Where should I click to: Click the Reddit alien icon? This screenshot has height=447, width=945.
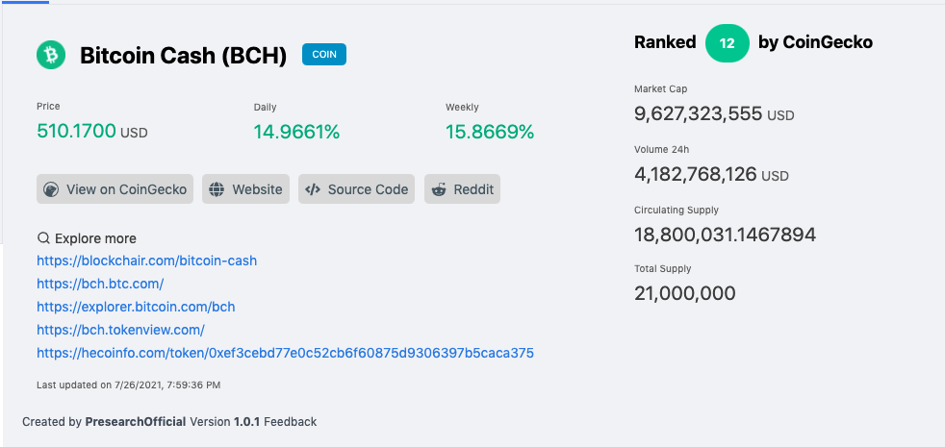point(439,189)
